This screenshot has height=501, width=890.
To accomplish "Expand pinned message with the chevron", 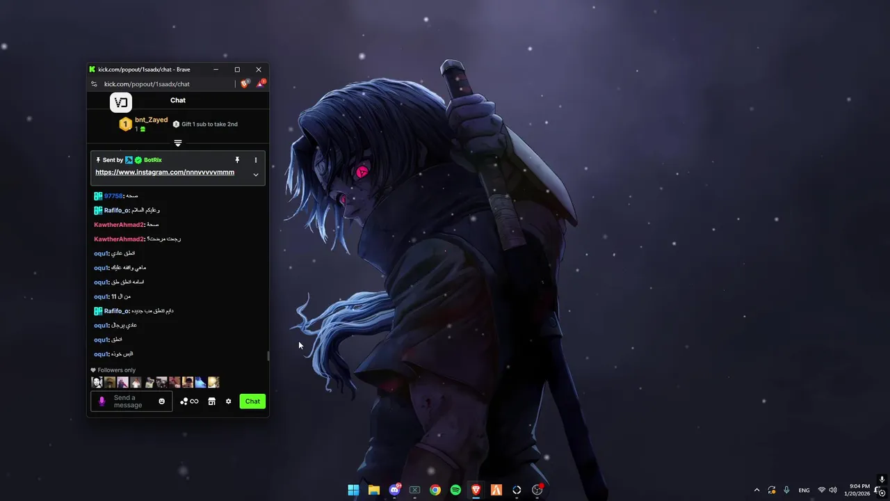I will pyautogui.click(x=255, y=175).
